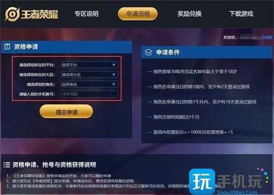Open the 选择平台 dropdown arrow

[114, 65]
